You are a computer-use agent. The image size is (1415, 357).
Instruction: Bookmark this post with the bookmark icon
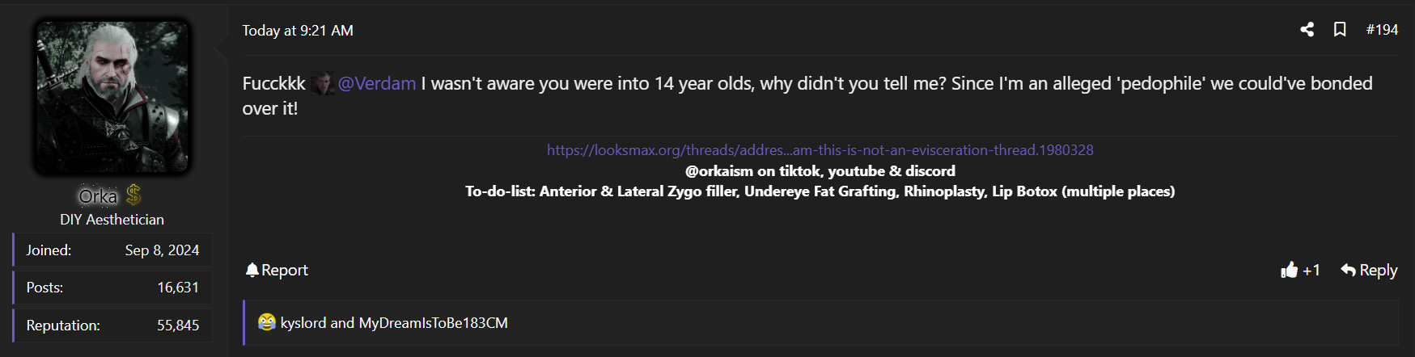pos(1340,30)
